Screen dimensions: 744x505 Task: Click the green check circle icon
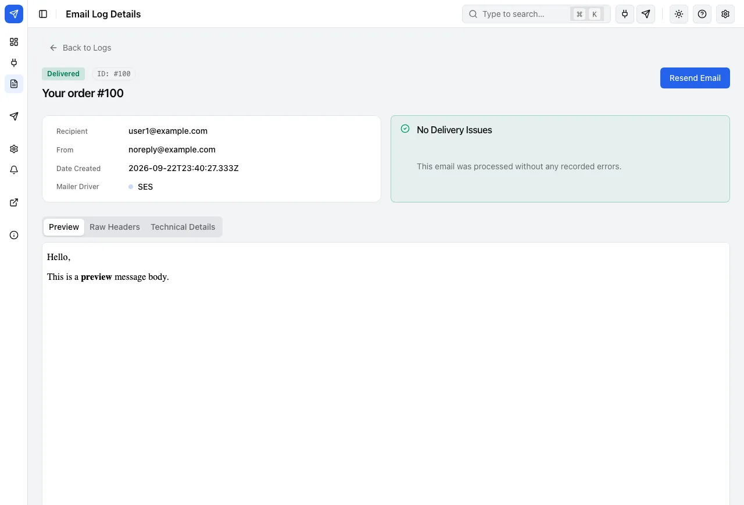pyautogui.click(x=405, y=129)
